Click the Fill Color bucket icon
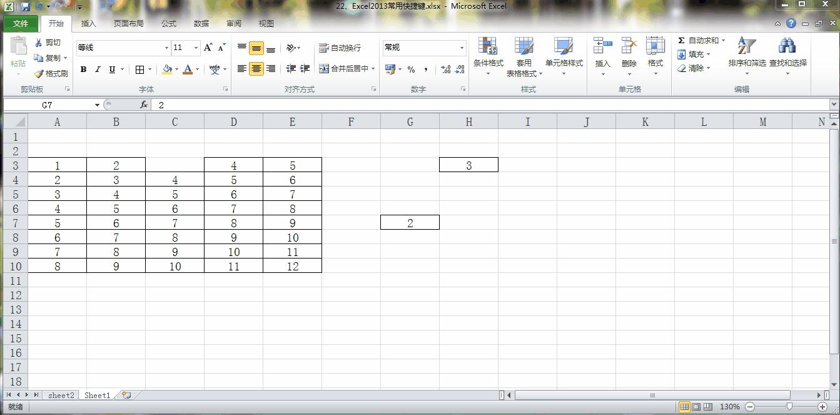 tap(167, 69)
